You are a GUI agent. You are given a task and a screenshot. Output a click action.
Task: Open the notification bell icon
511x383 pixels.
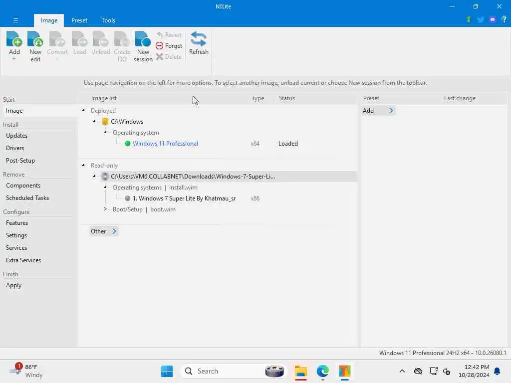point(498,371)
